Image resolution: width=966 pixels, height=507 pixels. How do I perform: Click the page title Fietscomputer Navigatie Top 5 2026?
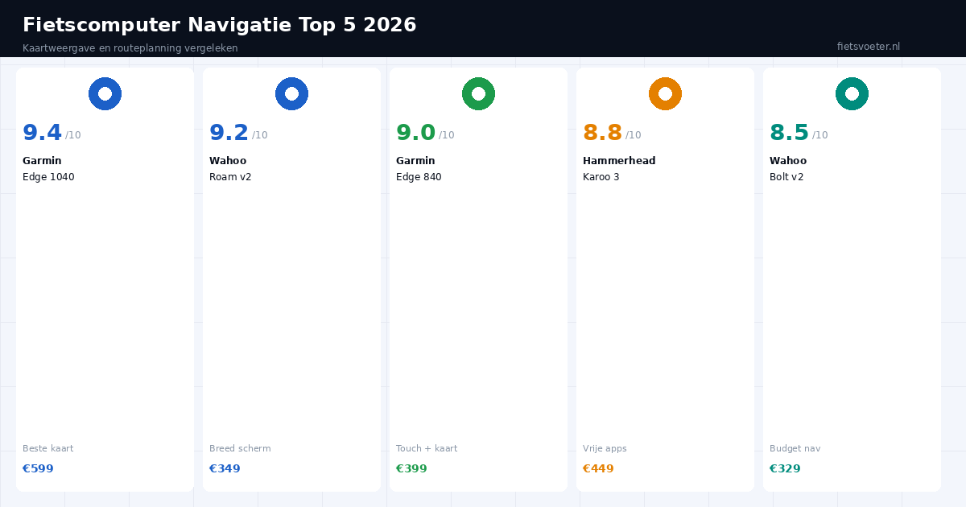click(220, 25)
